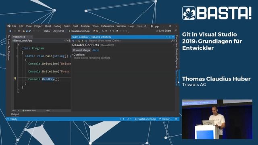Open the Output panel tab
The image size is (258, 145).
pyautogui.click(x=15, y=114)
